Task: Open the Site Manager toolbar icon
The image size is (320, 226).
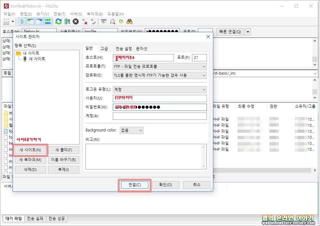Action: pyautogui.click(x=6, y=21)
